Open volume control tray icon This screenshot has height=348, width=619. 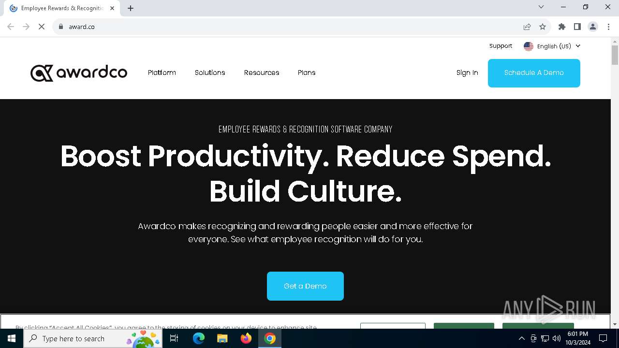point(557,338)
